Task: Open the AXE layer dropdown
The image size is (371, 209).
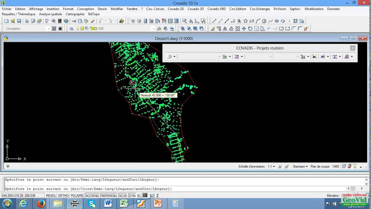Action: pos(154,28)
